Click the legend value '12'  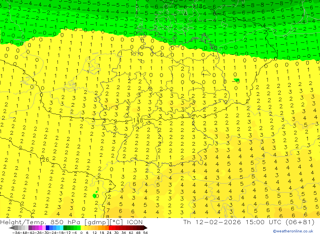pyautogui.click(x=94, y=233)
